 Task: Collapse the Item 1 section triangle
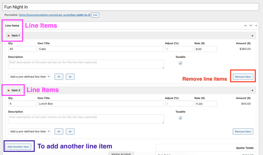click(252, 36)
